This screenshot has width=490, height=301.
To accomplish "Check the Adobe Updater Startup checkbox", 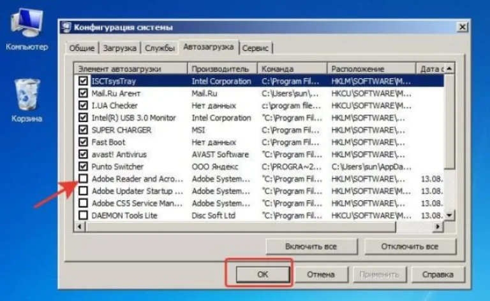I will pyautogui.click(x=83, y=191).
